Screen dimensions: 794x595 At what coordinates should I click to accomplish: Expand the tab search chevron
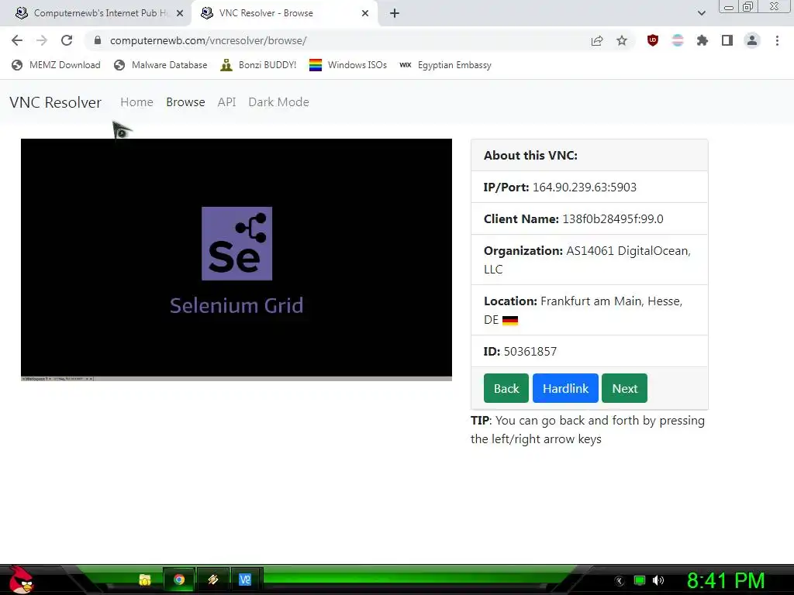(701, 13)
